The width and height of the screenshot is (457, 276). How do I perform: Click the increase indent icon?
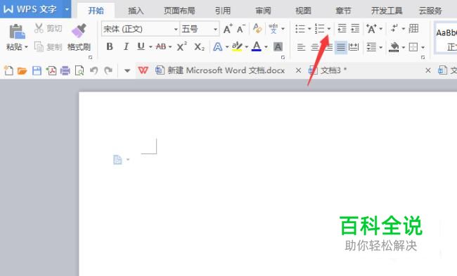[355, 29]
